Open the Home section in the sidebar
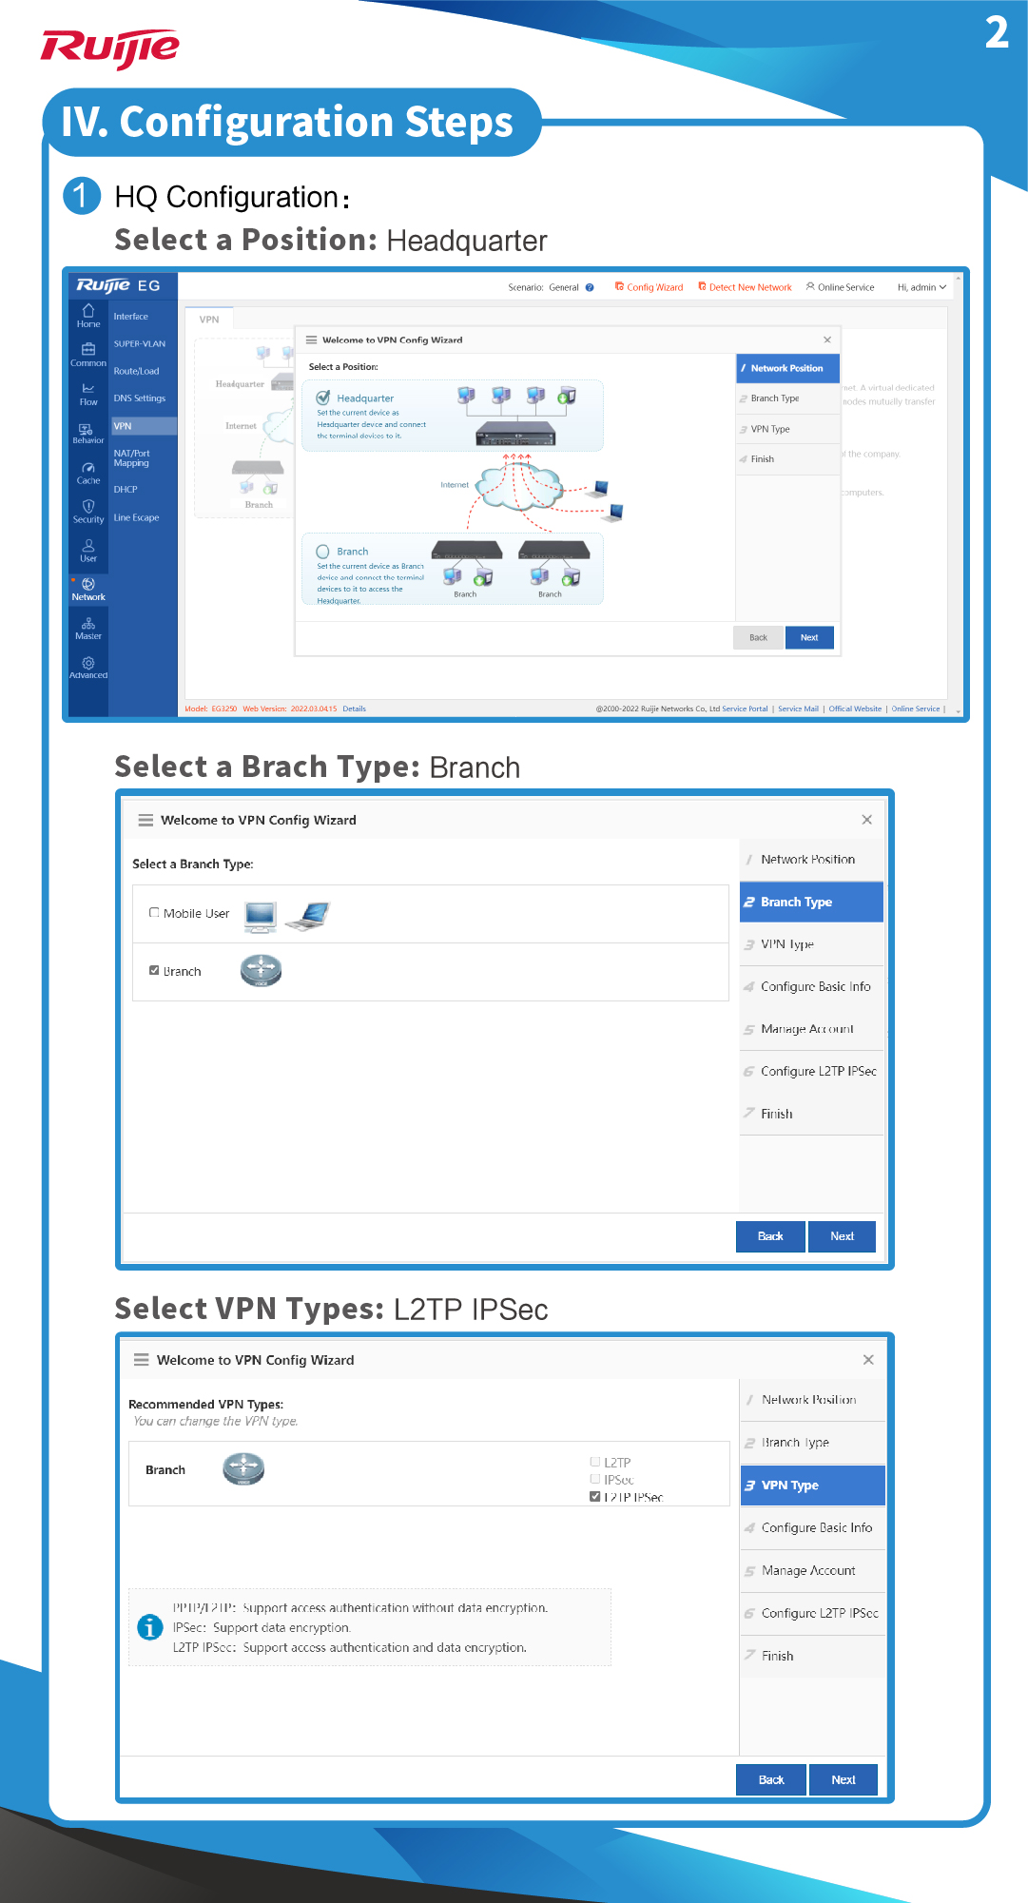This screenshot has width=1028, height=1903. coord(88,316)
